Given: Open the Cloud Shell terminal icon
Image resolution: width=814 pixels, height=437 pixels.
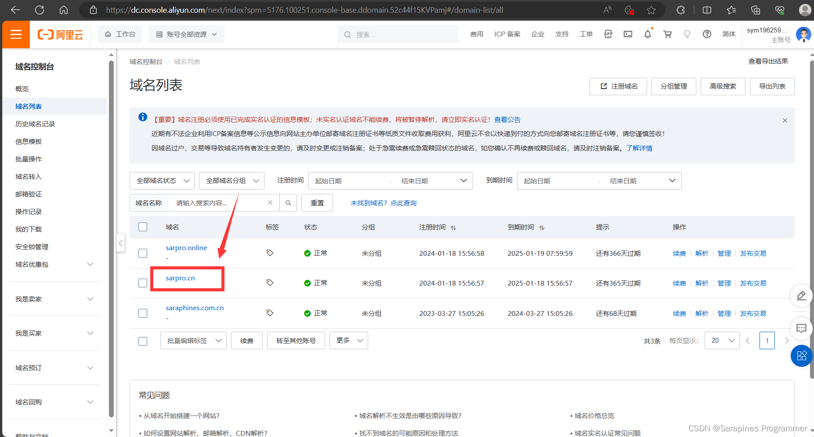Looking at the screenshot, I should [628, 34].
